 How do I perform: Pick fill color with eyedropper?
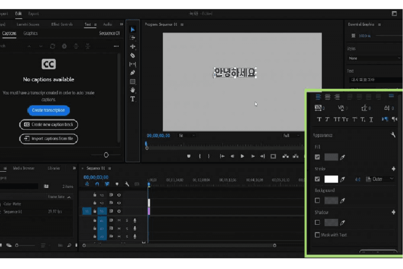pyautogui.click(x=342, y=157)
